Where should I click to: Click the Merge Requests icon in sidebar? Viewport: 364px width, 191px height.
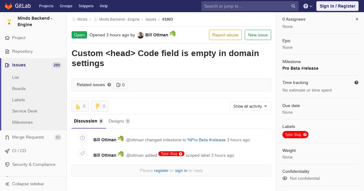pos(7,137)
